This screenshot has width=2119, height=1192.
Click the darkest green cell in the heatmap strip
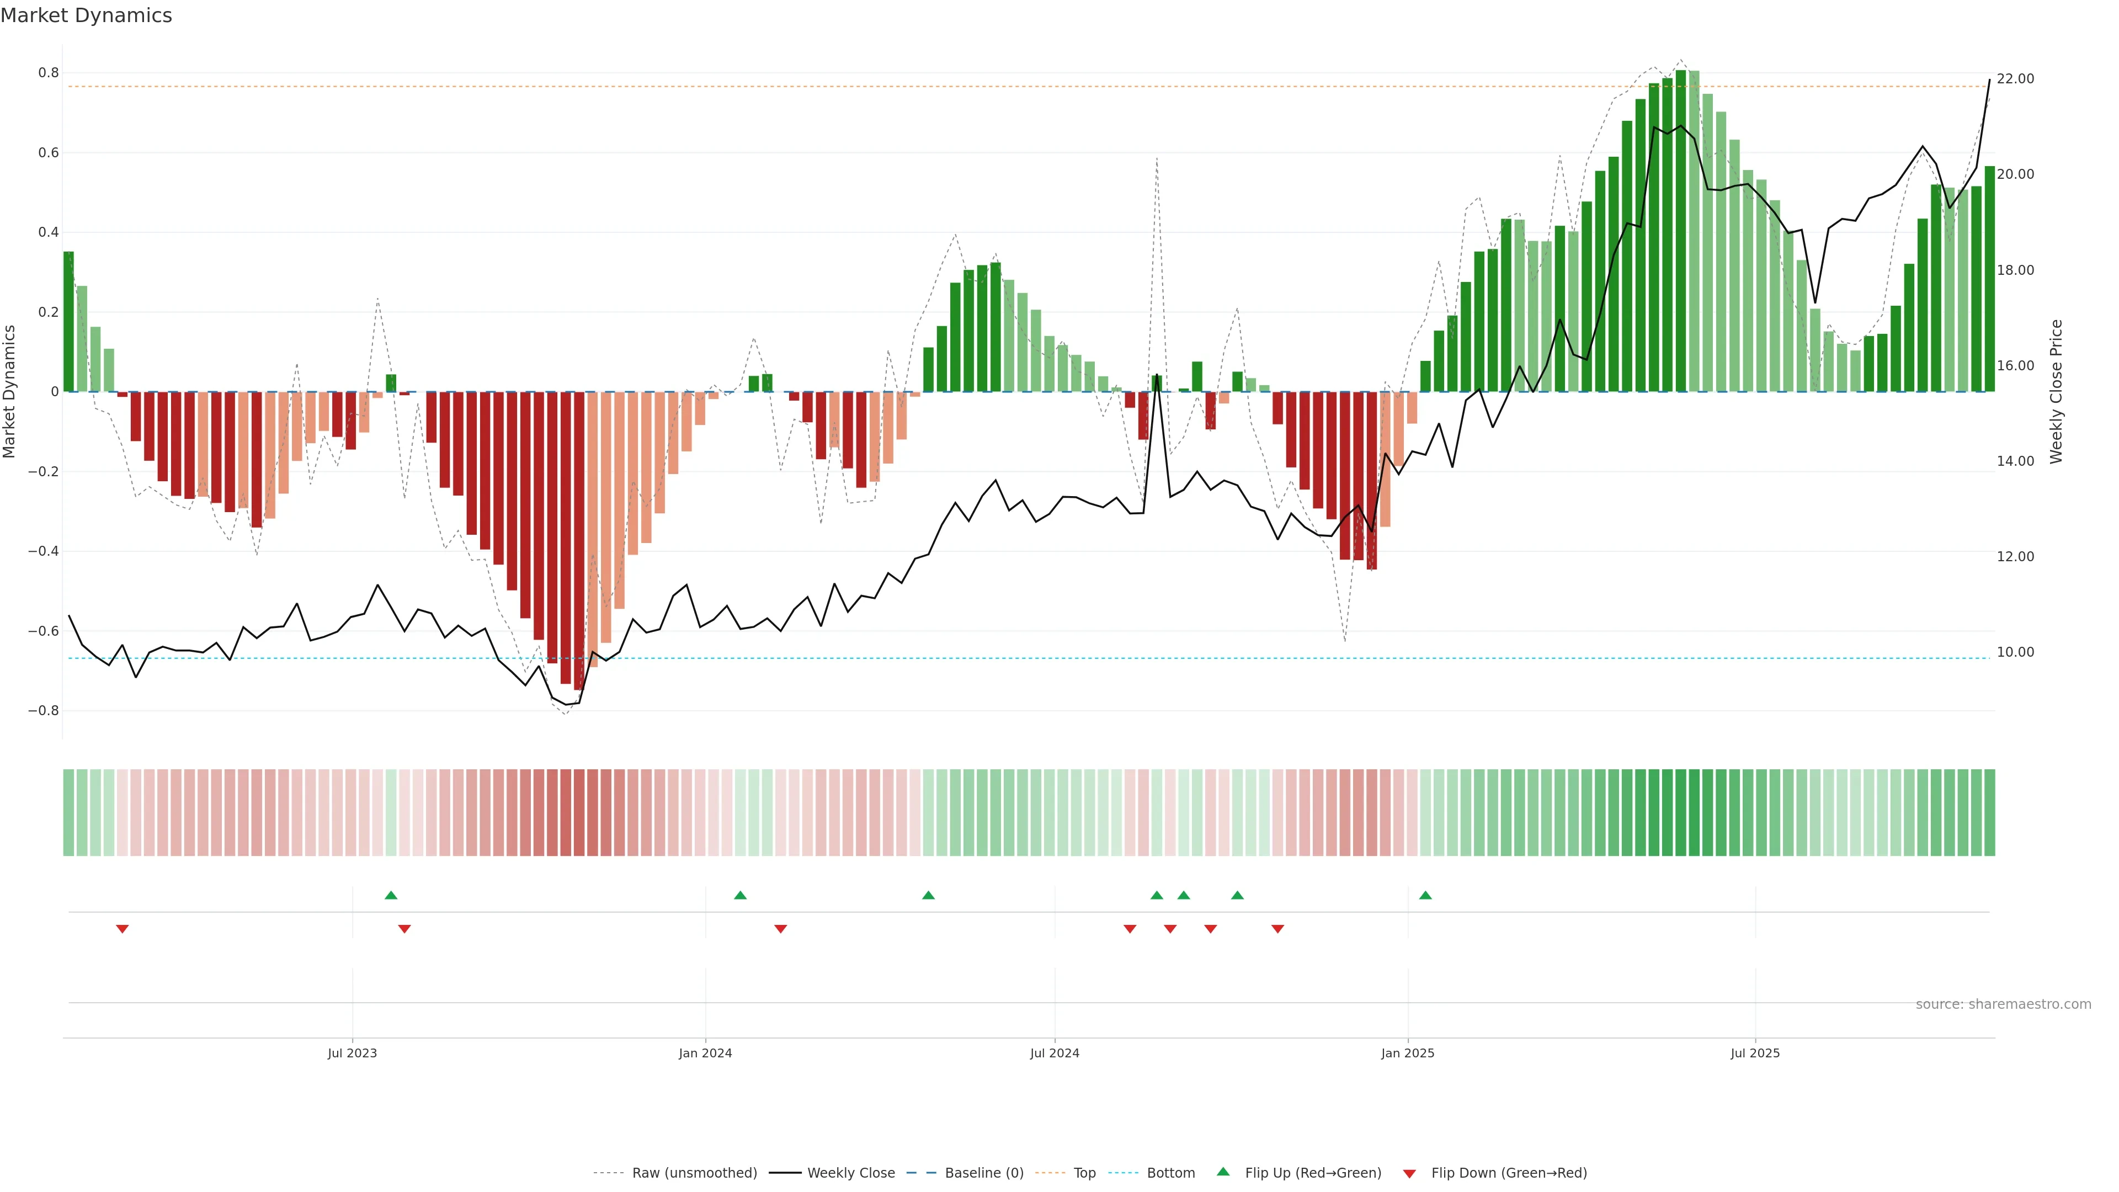click(1680, 812)
